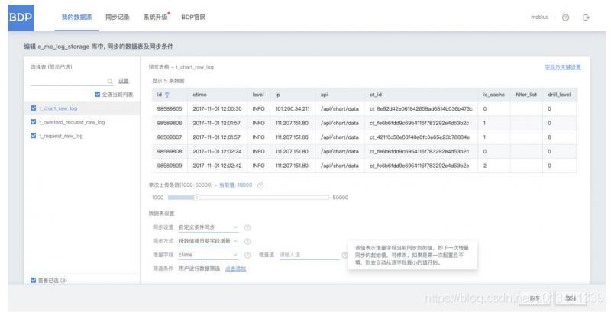Click the 当前值: 10000 value link
611x312 pixels.
pyautogui.click(x=235, y=185)
